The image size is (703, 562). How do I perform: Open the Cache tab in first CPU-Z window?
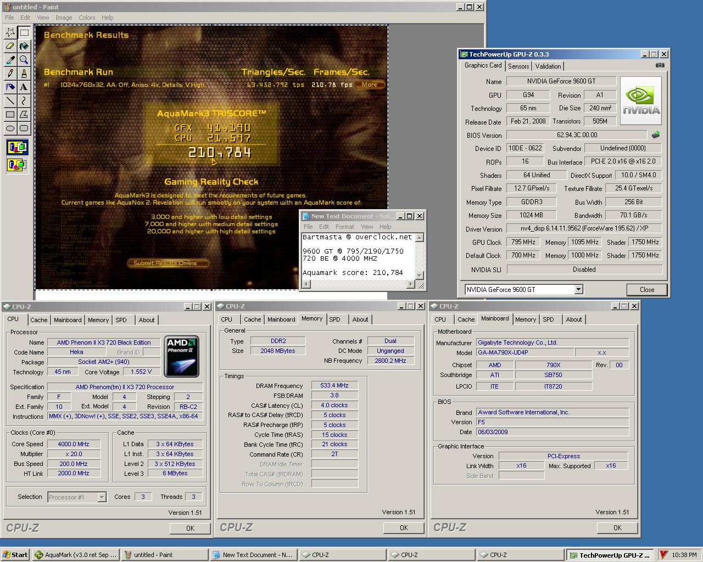[38, 320]
